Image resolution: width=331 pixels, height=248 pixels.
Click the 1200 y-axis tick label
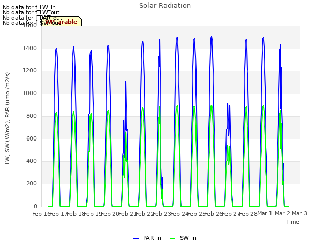point(30,70)
